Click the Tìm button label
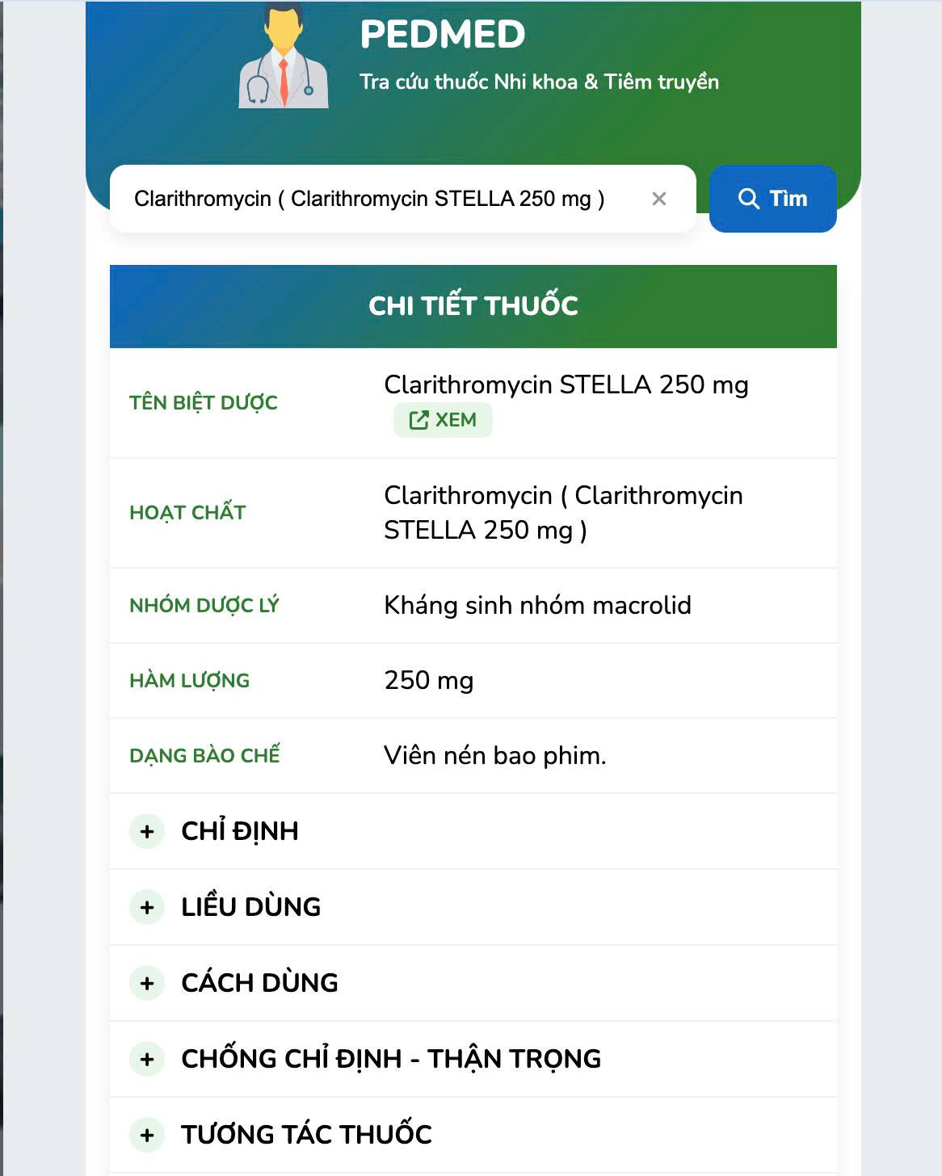 point(789,199)
